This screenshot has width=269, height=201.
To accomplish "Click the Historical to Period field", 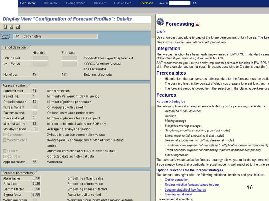I will coord(40,64).
